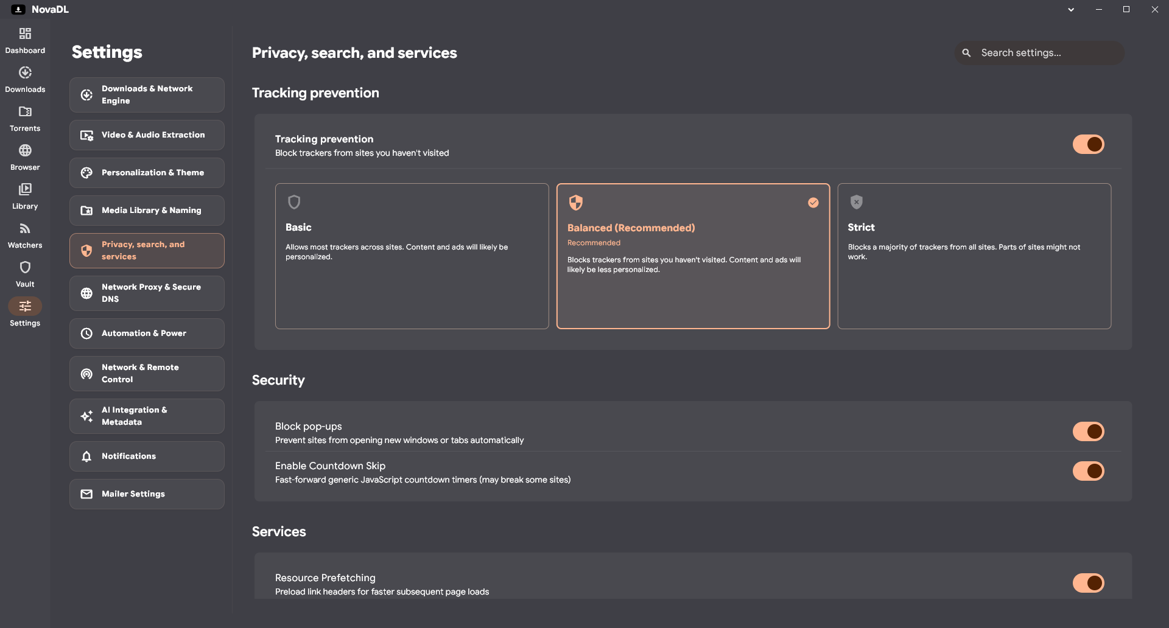Select the Balanced (Recommended) tracking card

pyautogui.click(x=693, y=256)
